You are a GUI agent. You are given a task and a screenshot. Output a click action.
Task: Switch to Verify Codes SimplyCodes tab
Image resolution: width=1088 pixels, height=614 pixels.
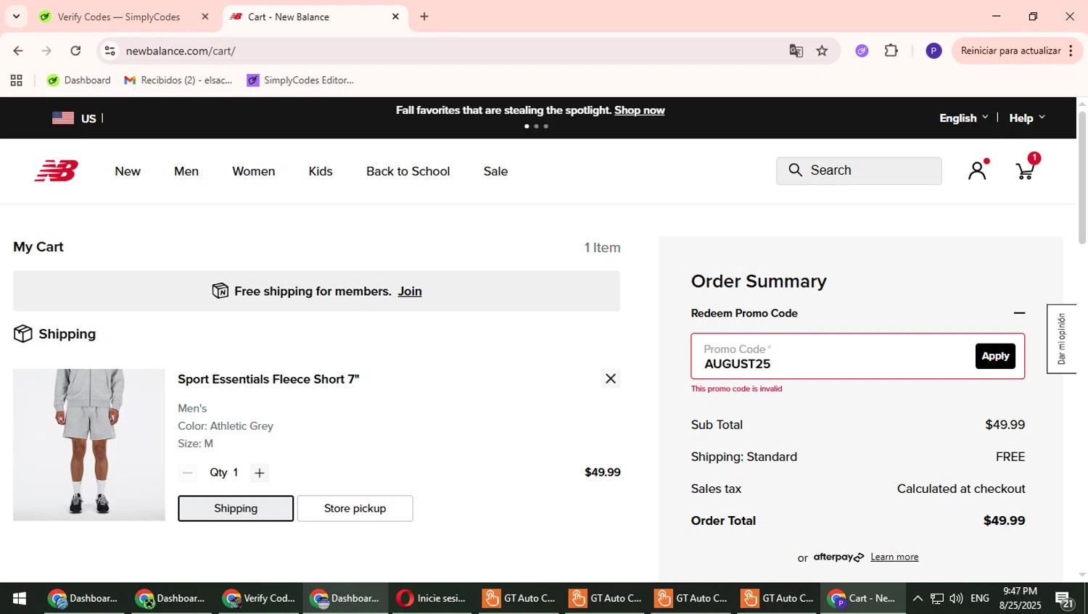pyautogui.click(x=125, y=17)
